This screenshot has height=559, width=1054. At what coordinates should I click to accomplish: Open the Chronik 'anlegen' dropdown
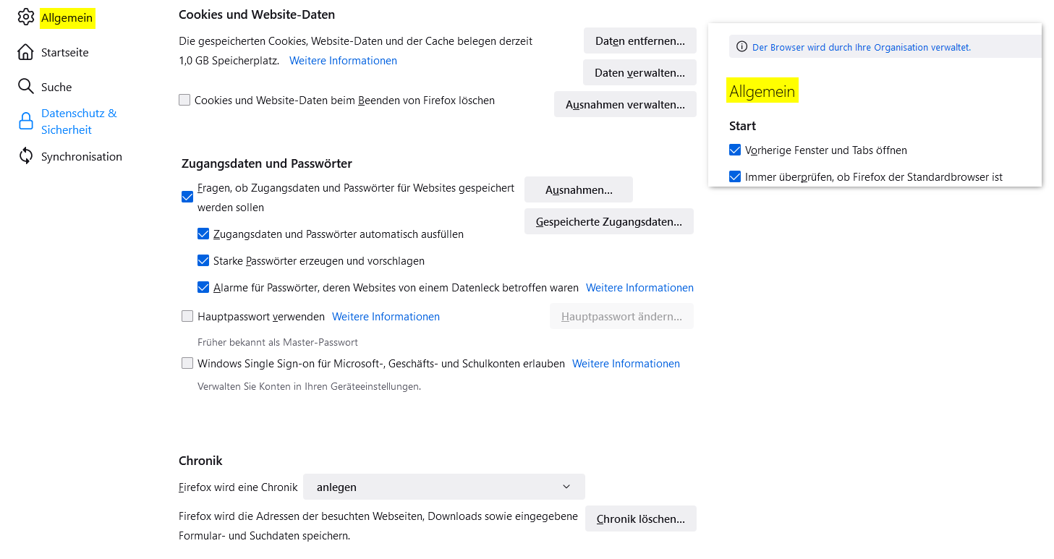(x=443, y=487)
